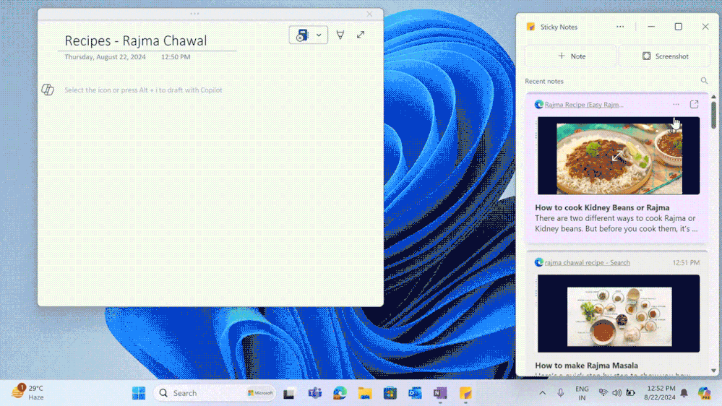The width and height of the screenshot is (722, 406).
Task: Open Microsoft Store from the taskbar
Action: (x=390, y=393)
